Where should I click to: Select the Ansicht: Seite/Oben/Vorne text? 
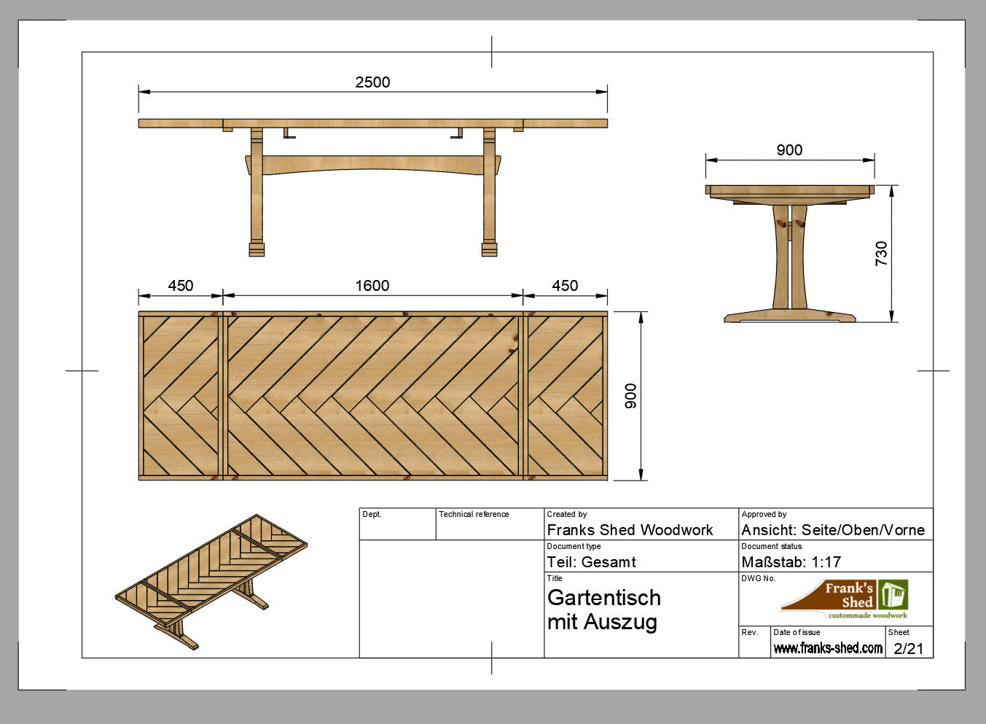(833, 530)
